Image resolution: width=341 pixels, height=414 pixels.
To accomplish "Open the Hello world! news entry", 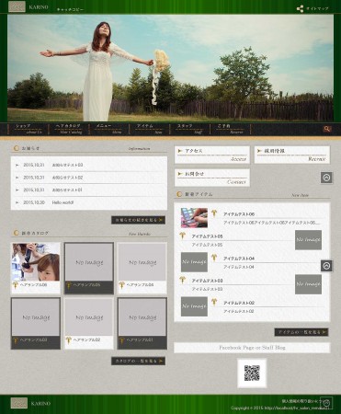I will tap(63, 202).
